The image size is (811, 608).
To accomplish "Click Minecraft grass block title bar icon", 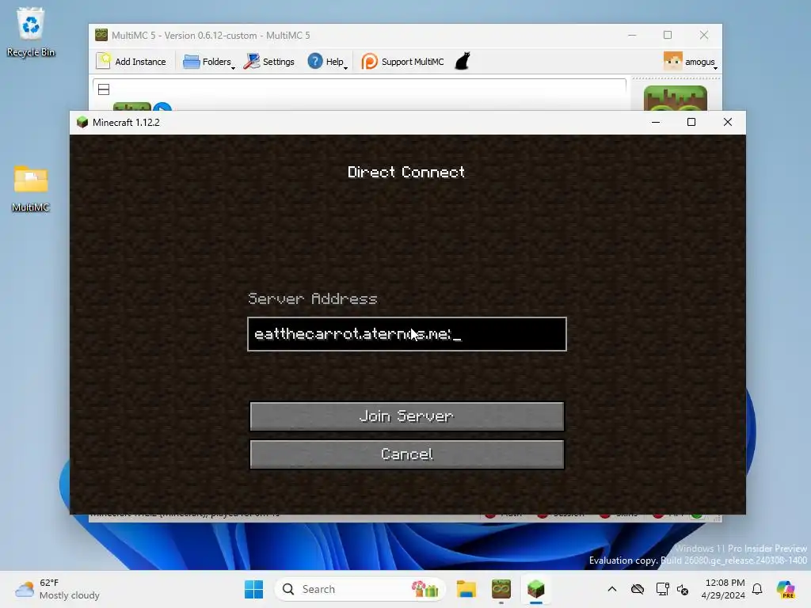I will pos(82,123).
